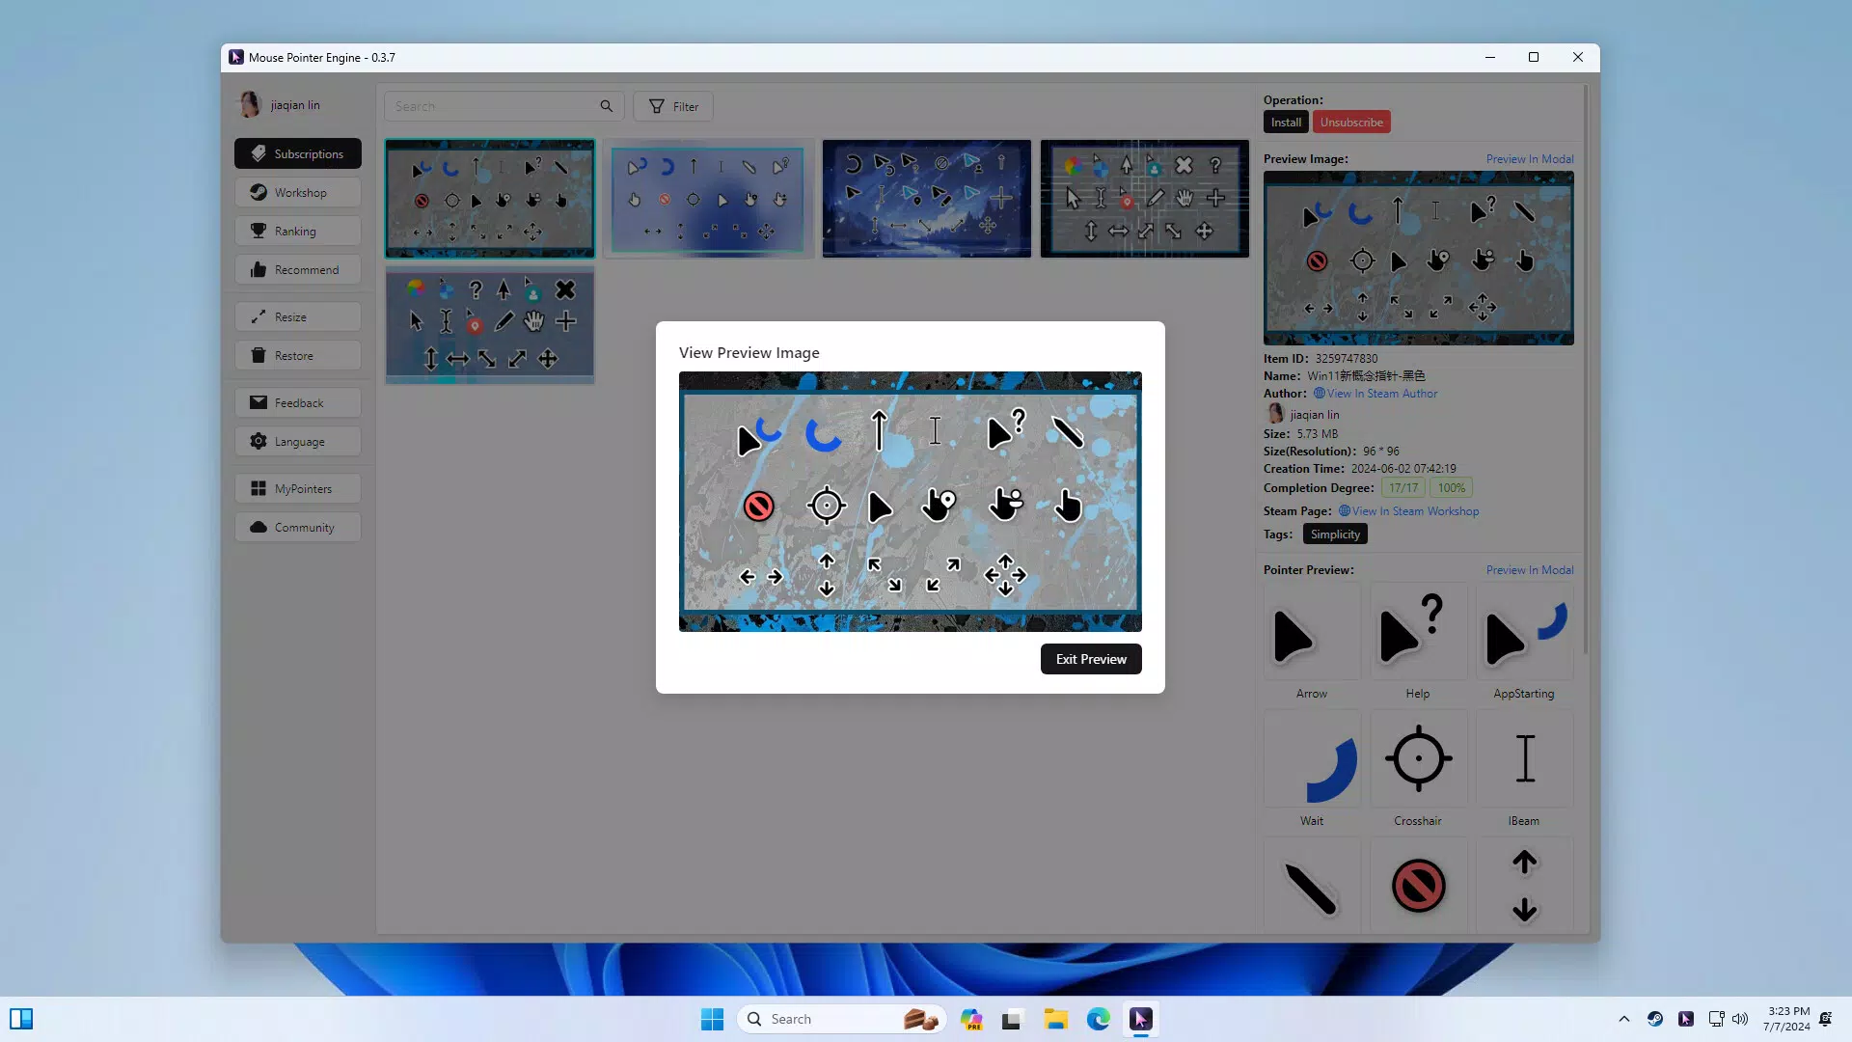The image size is (1852, 1042).
Task: Open the Windows Start menu
Action: pyautogui.click(x=712, y=1019)
